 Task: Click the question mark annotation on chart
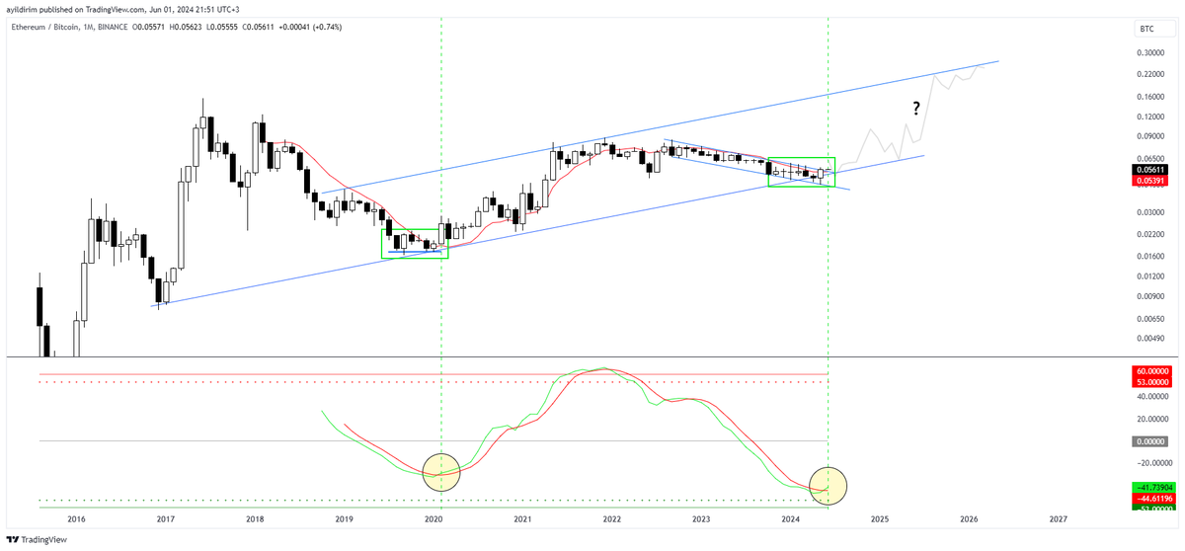[x=915, y=109]
